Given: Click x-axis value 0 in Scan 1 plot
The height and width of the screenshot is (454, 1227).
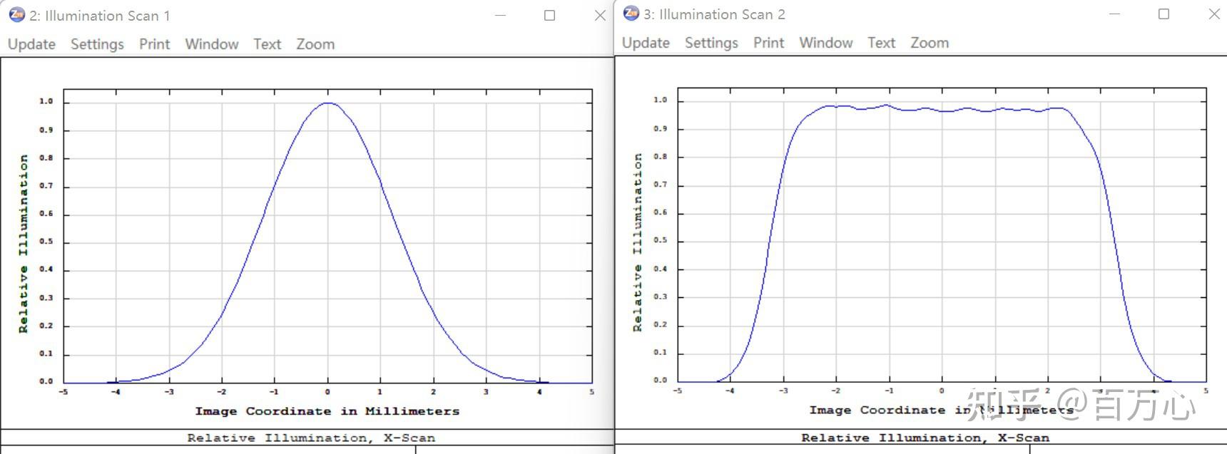Looking at the screenshot, I should pyautogui.click(x=327, y=392).
